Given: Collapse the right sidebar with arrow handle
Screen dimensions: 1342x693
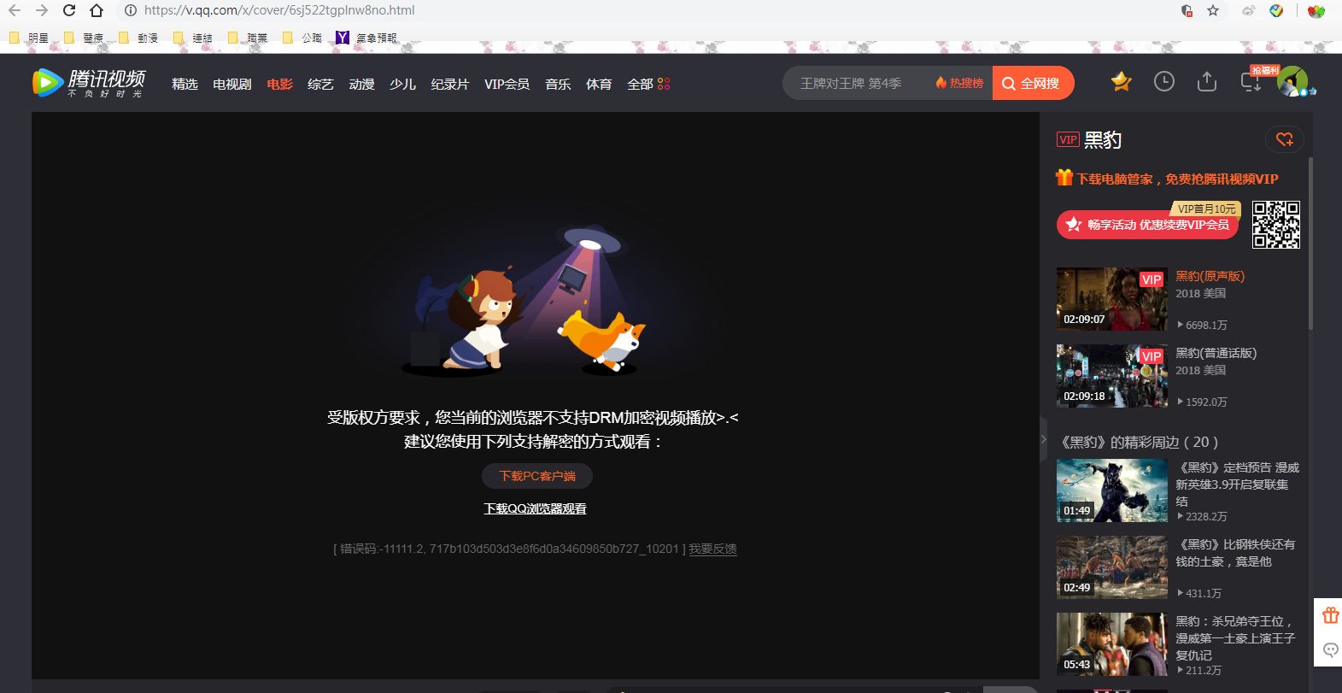Looking at the screenshot, I should (x=1043, y=439).
